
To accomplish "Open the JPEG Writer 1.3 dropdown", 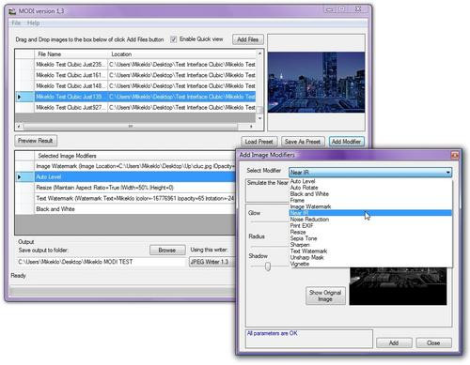I will pyautogui.click(x=212, y=262).
